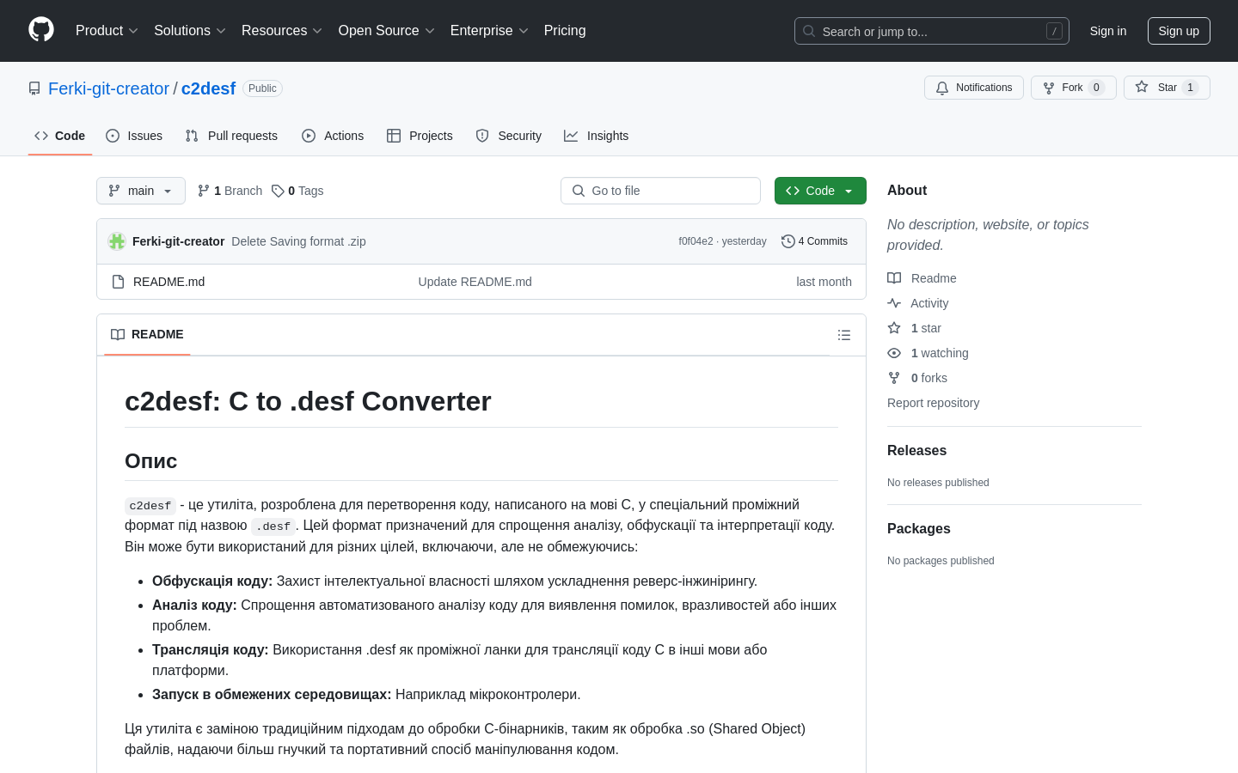Click the eye icon beside 1 watching
The image size is (1238, 773).
coord(894,353)
